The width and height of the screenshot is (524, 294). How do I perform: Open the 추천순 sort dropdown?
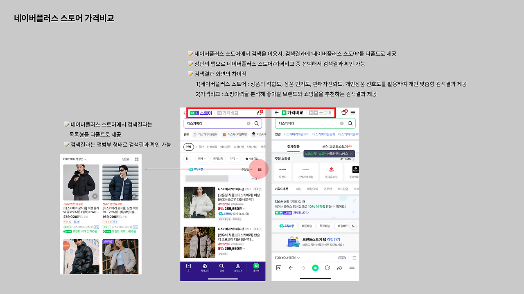[247, 169]
